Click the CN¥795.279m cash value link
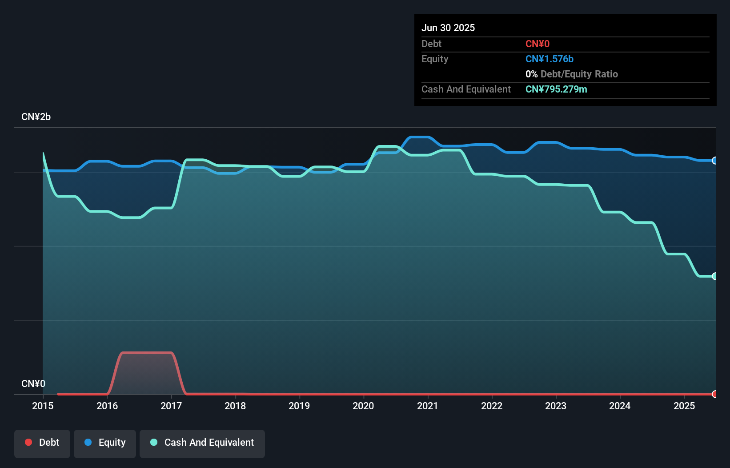 click(x=556, y=89)
